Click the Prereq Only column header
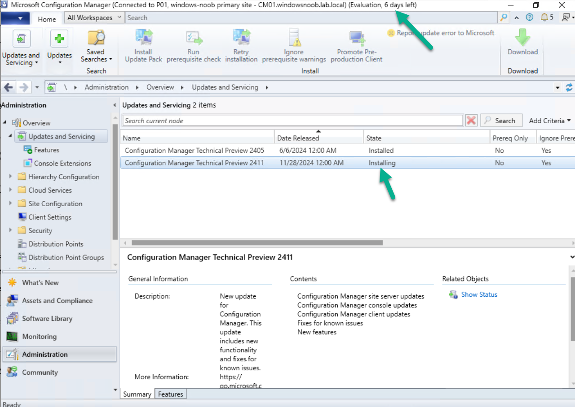 coord(513,138)
